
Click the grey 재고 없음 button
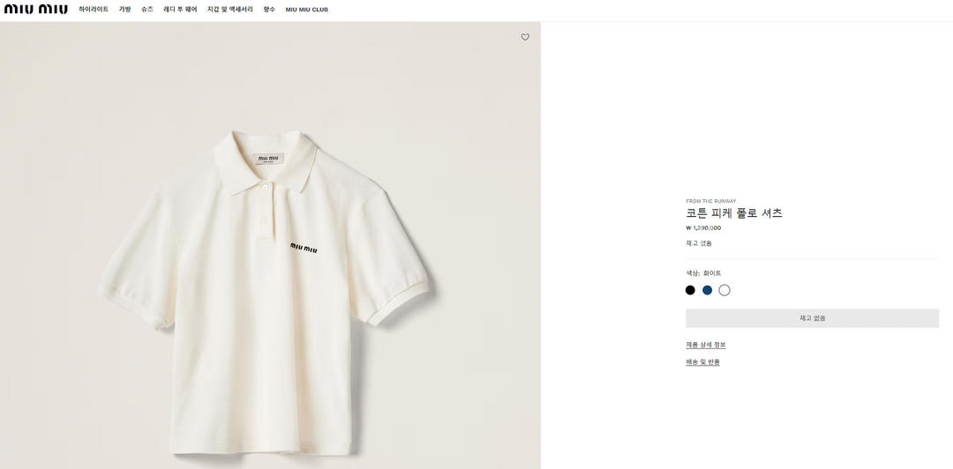coord(812,318)
